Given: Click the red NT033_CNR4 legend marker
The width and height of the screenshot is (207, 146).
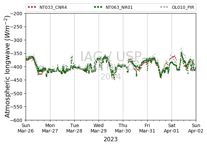Looking at the screenshot, I should click(x=32, y=7).
